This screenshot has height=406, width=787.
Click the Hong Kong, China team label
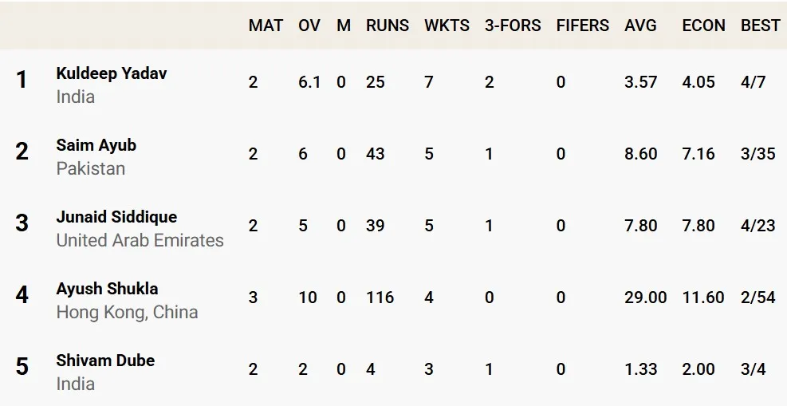[127, 312]
